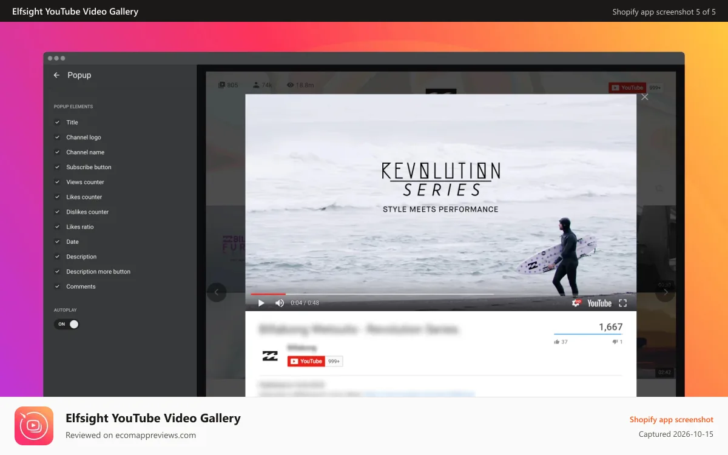Click the POPUP ELEMENTS section heading
728x455 pixels.
pyautogui.click(x=73, y=107)
